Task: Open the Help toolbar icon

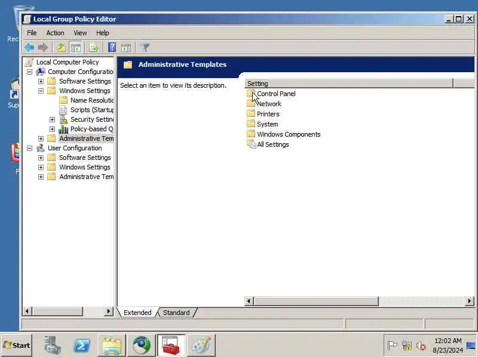Action: tap(112, 48)
